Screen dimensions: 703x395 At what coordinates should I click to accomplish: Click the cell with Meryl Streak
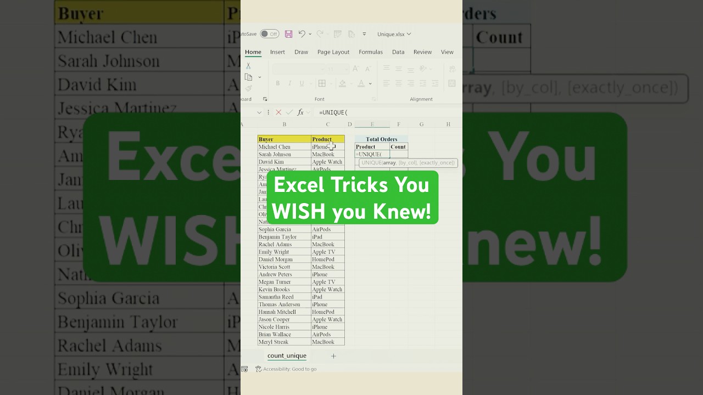[x=284, y=342]
